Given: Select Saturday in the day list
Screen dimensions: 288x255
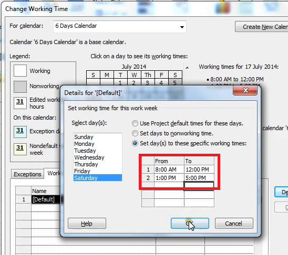Looking at the screenshot, I should coord(98,178).
